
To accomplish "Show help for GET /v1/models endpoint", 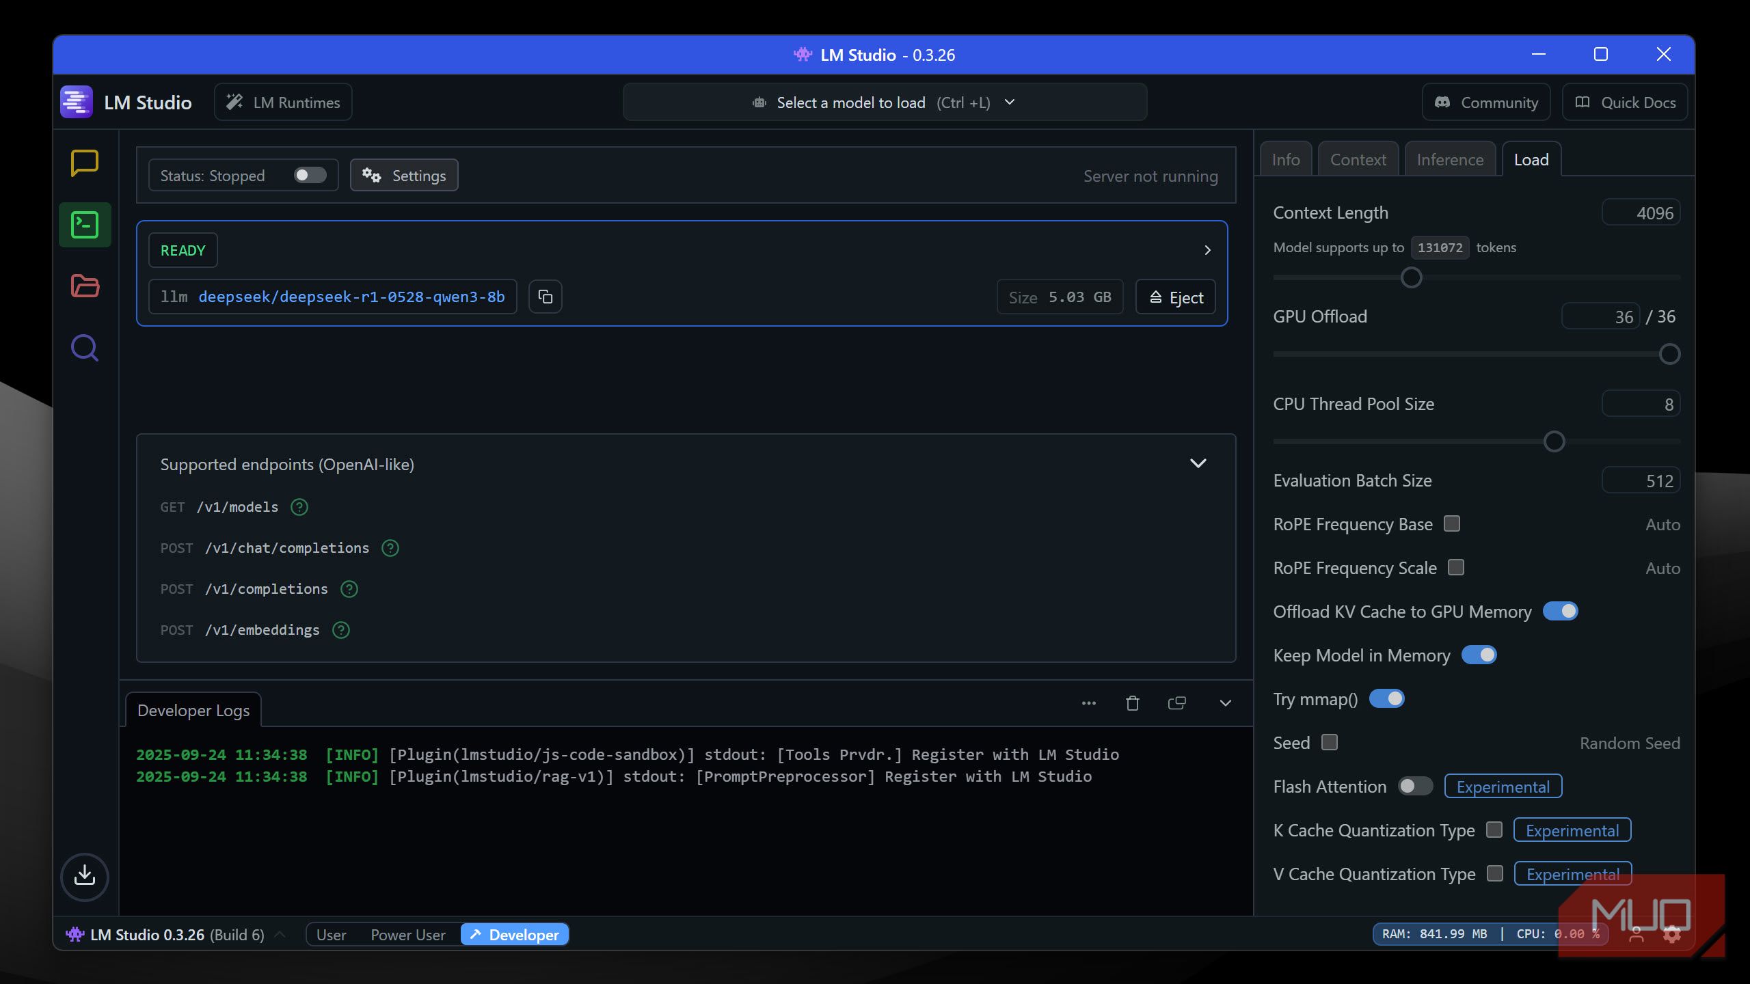I will pos(299,507).
